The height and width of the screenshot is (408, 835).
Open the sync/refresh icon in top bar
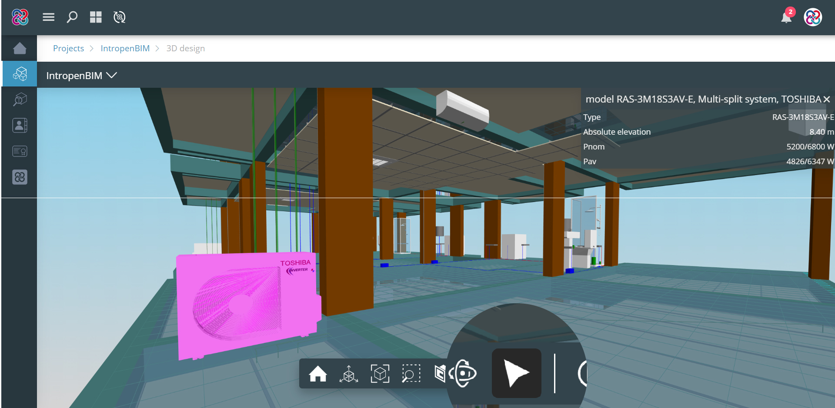point(119,17)
